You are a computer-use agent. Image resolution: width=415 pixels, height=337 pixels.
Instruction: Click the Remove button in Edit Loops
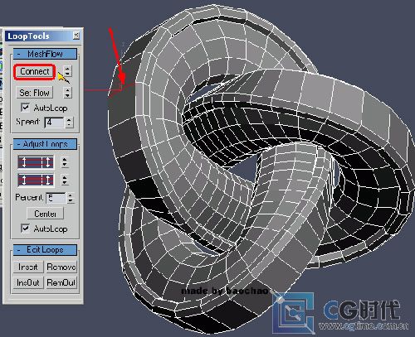tap(61, 267)
